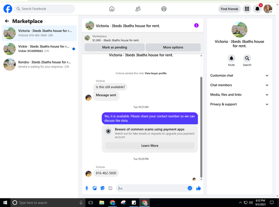Click Type here to search taskbar box
The height and width of the screenshot is (207, 279).
[48, 203]
